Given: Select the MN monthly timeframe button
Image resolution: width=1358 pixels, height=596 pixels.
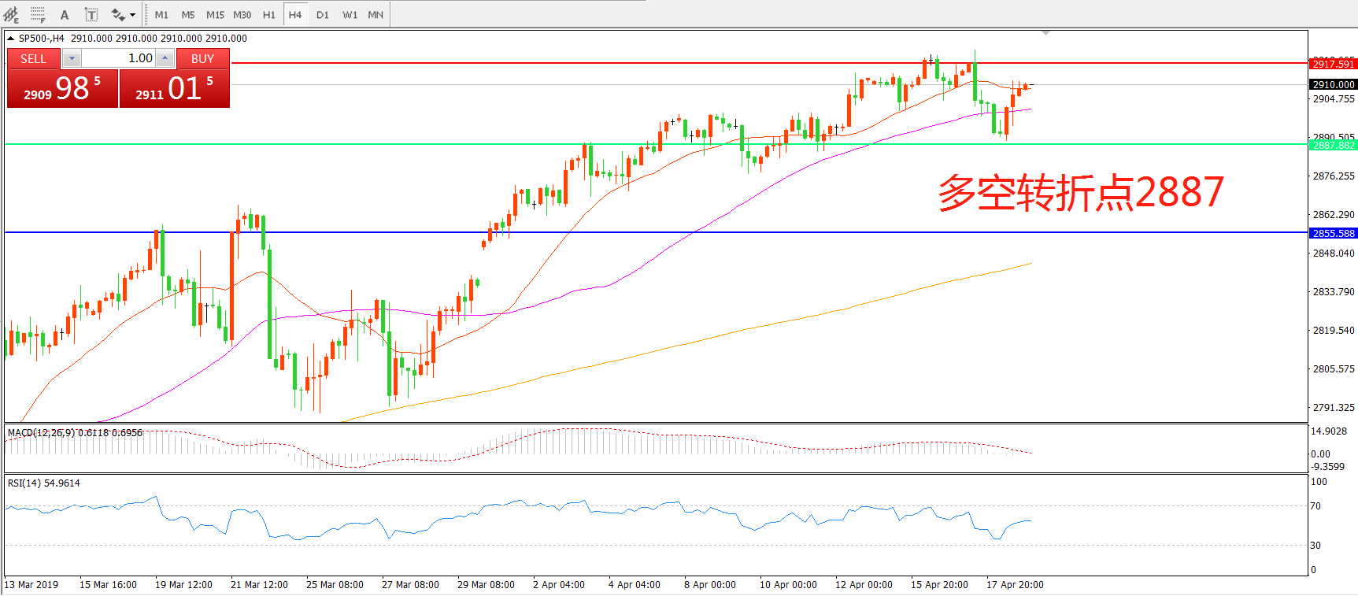Looking at the screenshot, I should pyautogui.click(x=376, y=14).
